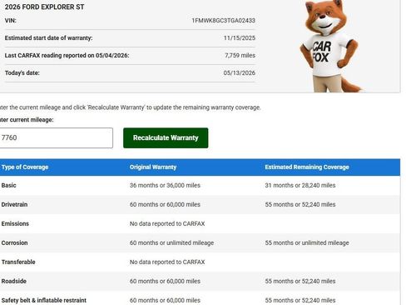
Task: Select Roadside original warranty '60 months or 60,000 miles'
Action: (x=165, y=281)
